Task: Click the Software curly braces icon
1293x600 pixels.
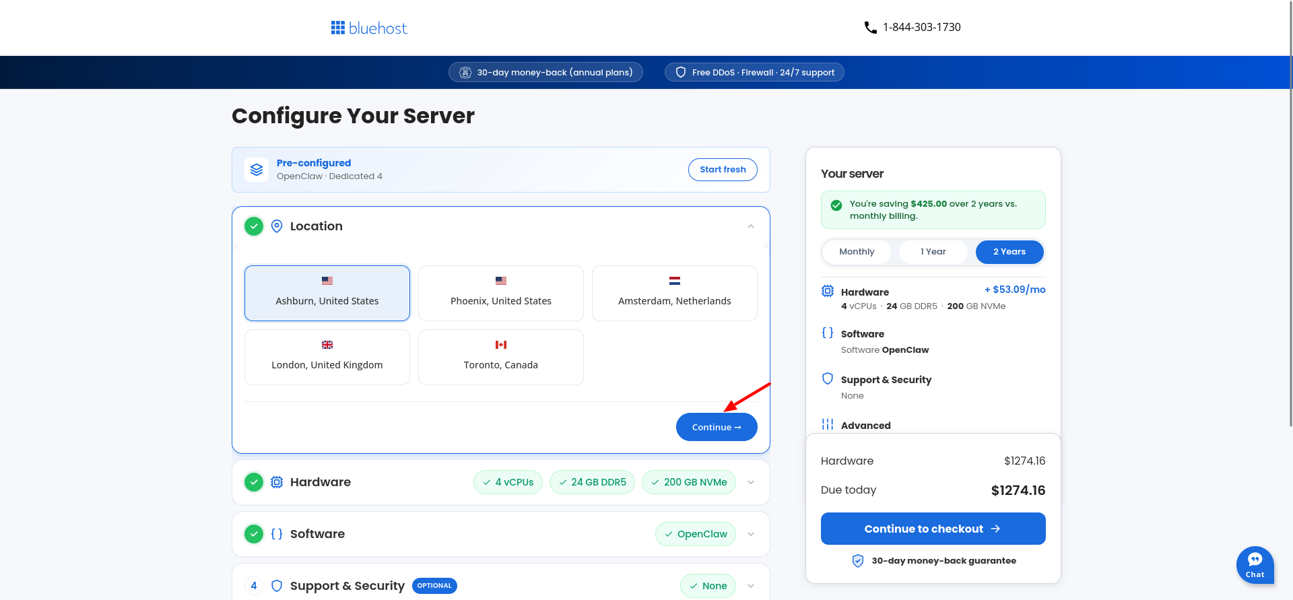Action: 277,534
